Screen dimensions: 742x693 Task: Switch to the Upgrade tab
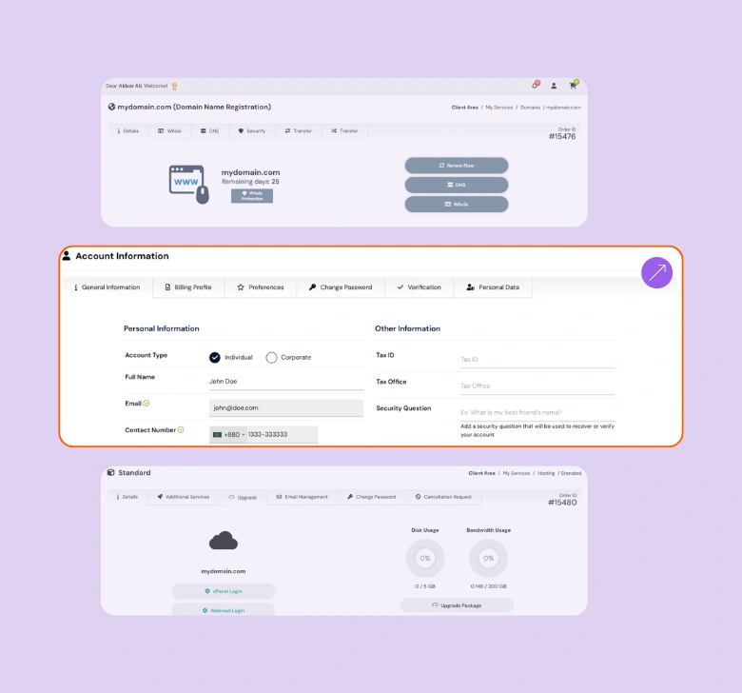[243, 497]
